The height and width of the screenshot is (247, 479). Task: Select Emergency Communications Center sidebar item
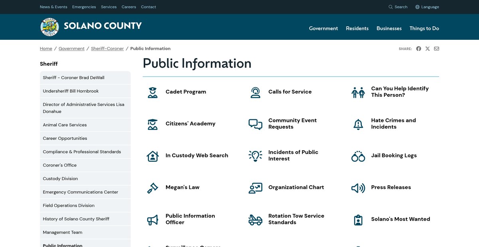coord(85,192)
